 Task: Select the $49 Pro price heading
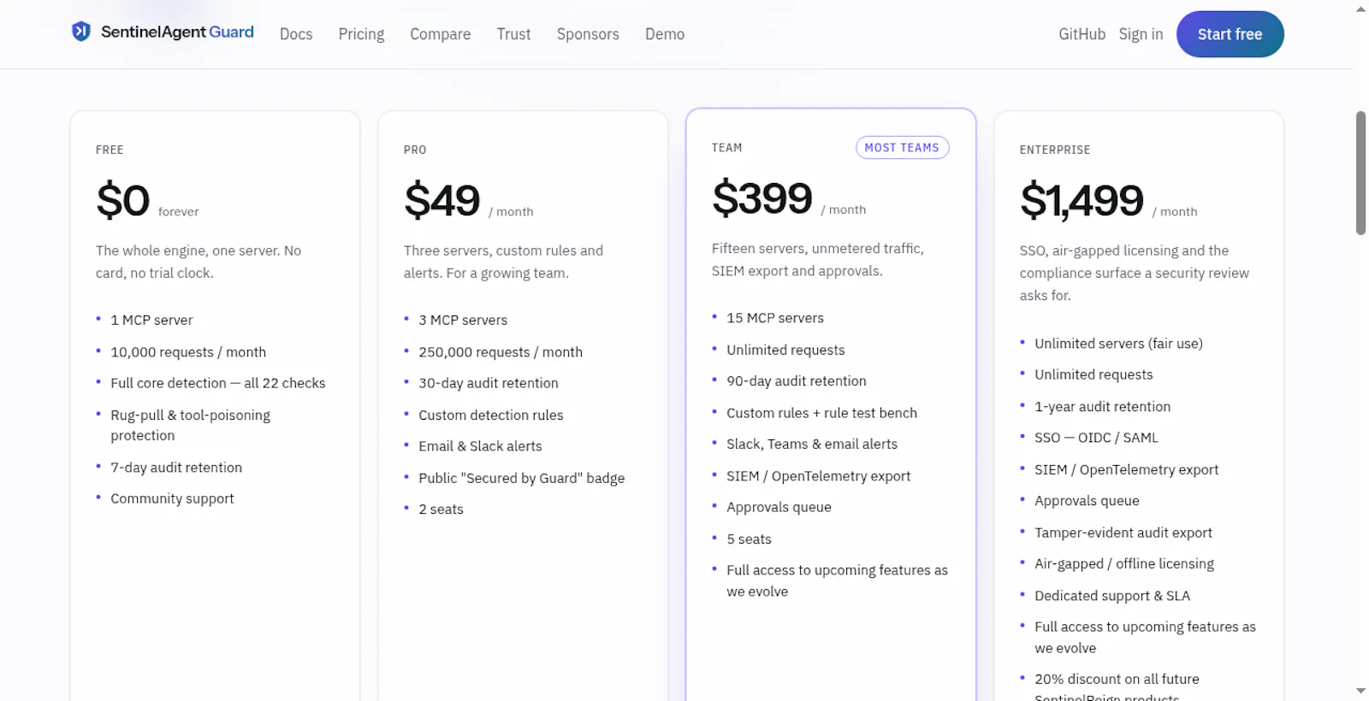click(442, 200)
